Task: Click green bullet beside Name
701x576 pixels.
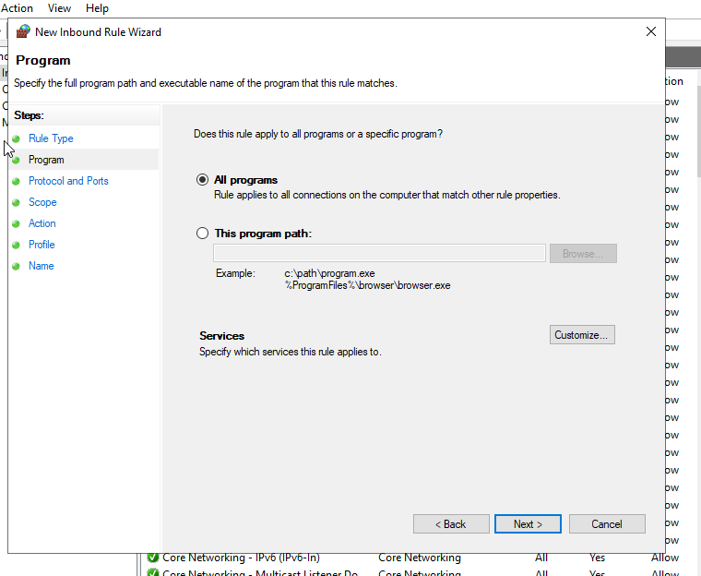Action: [16, 266]
